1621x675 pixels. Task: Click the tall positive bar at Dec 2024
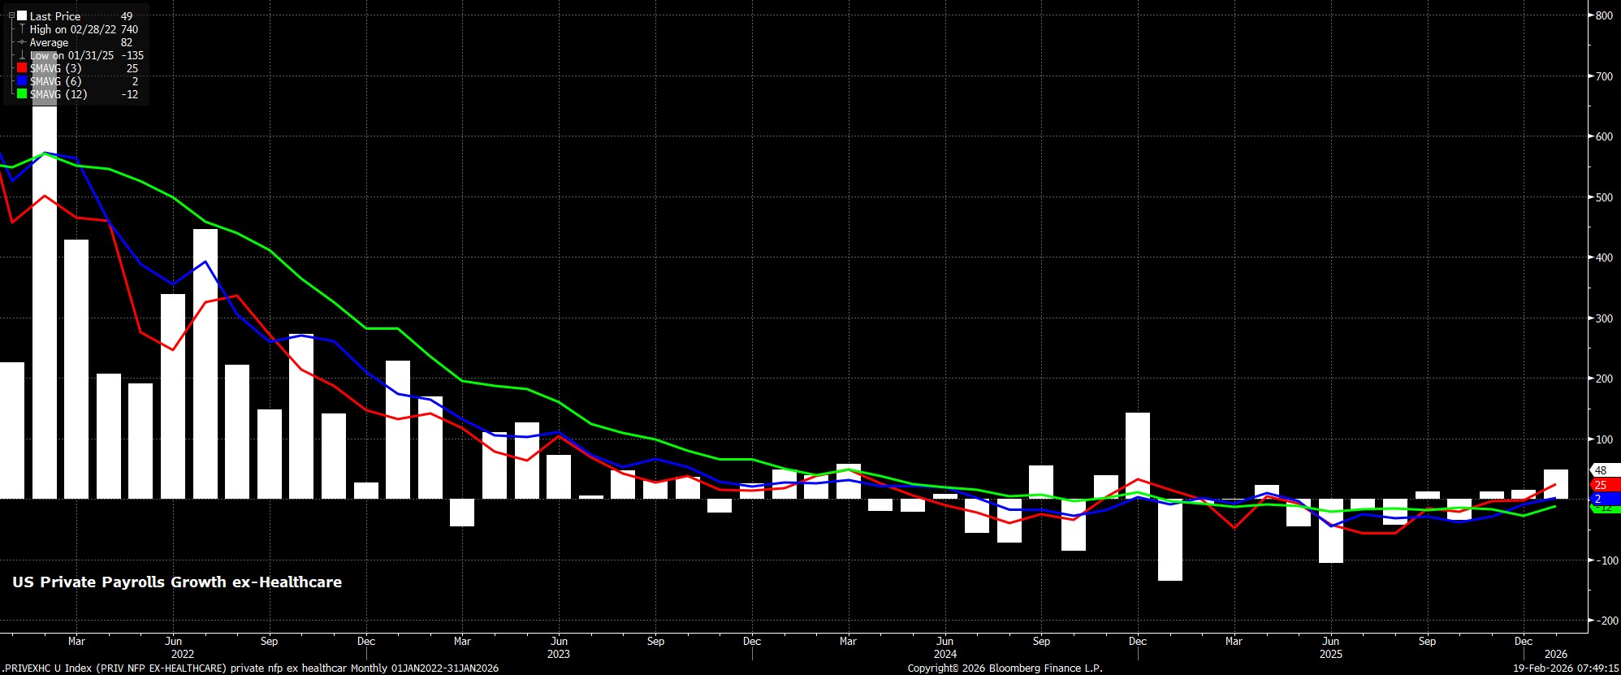pos(1137,455)
